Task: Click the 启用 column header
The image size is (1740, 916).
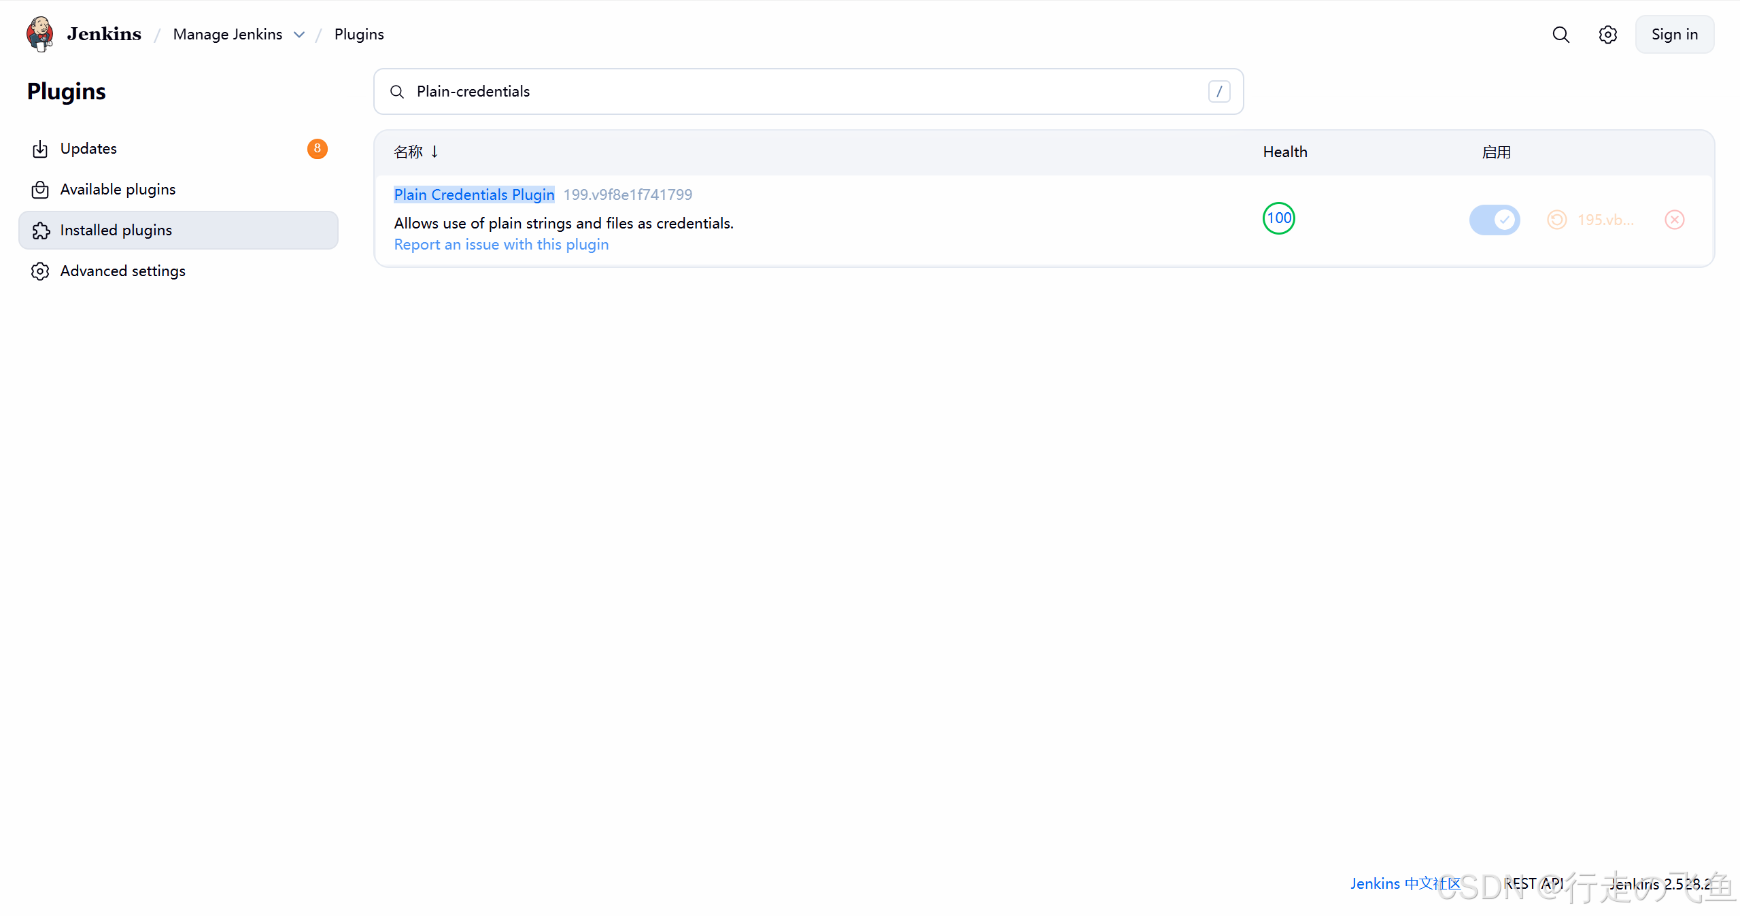Action: [x=1497, y=152]
